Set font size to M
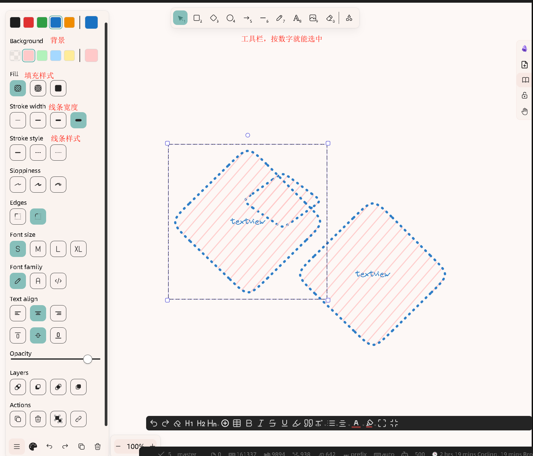Image resolution: width=533 pixels, height=456 pixels. coord(38,249)
